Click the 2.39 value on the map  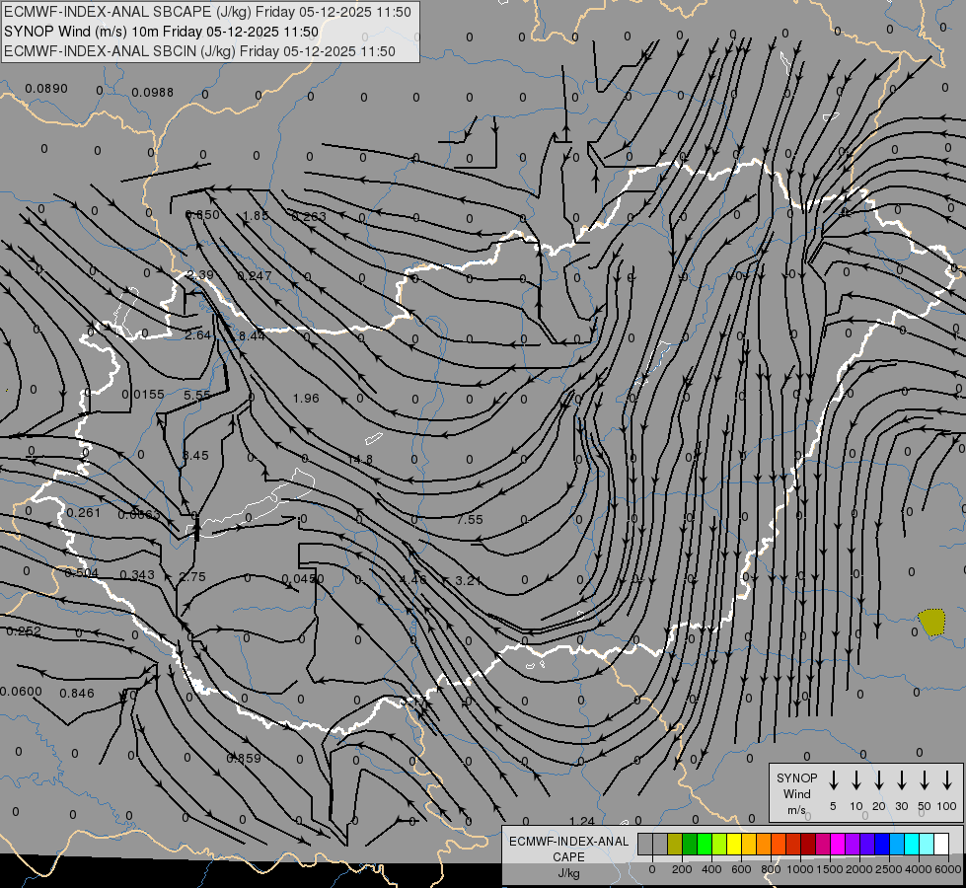tap(200, 275)
